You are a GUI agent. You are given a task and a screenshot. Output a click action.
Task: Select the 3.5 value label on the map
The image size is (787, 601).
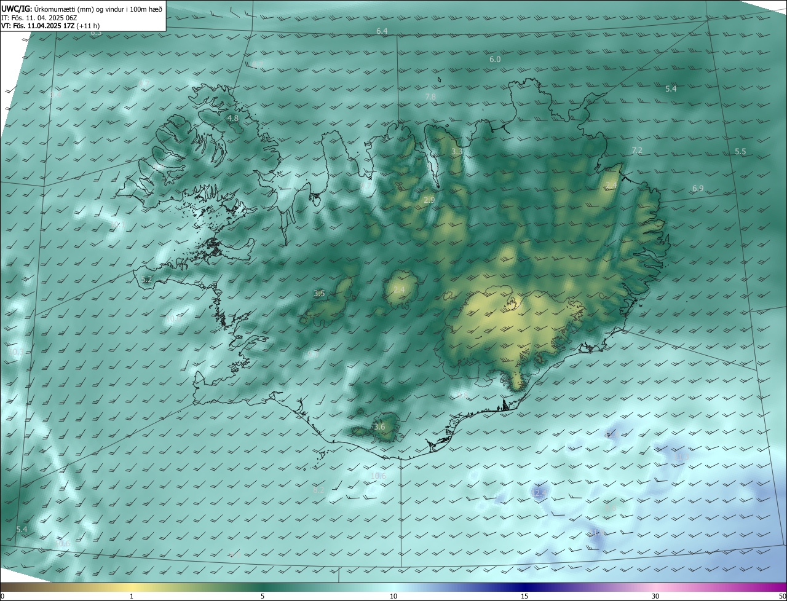pos(319,294)
